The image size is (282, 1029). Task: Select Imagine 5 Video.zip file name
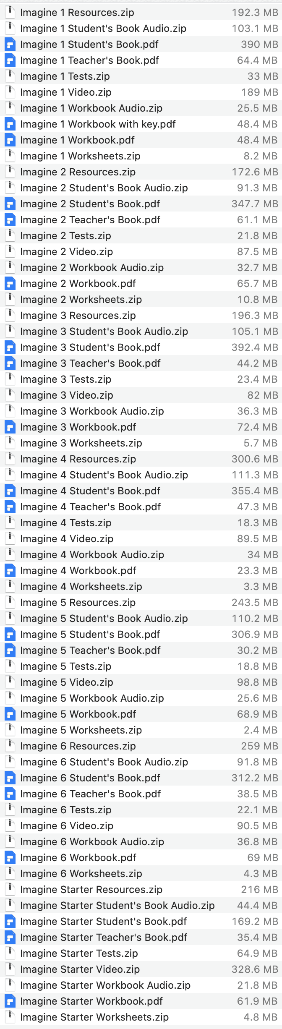[67, 682]
